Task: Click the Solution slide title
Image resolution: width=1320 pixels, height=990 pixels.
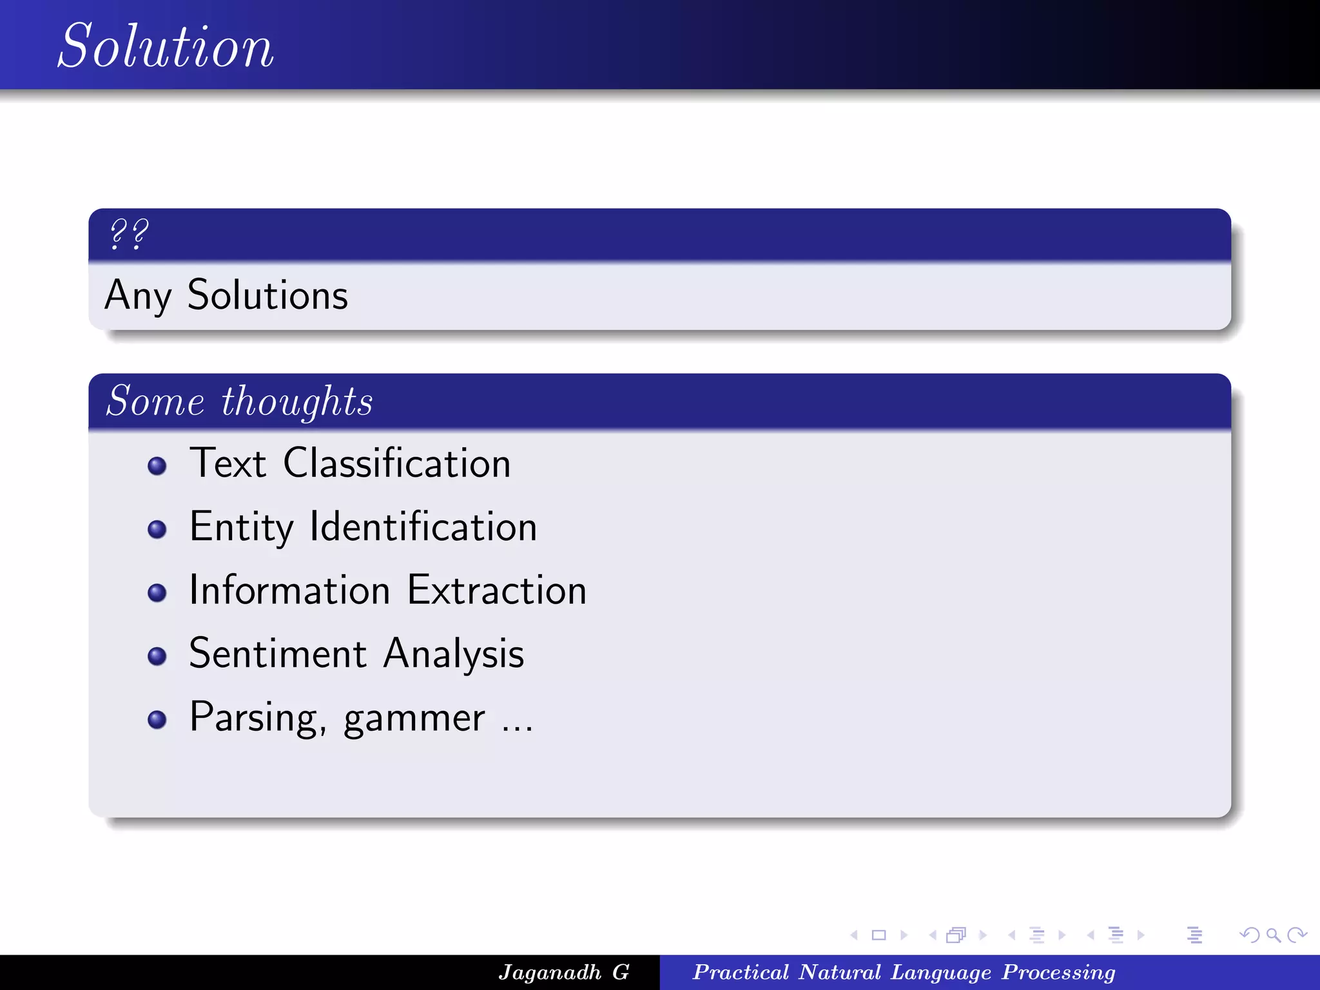Action: 166,46
